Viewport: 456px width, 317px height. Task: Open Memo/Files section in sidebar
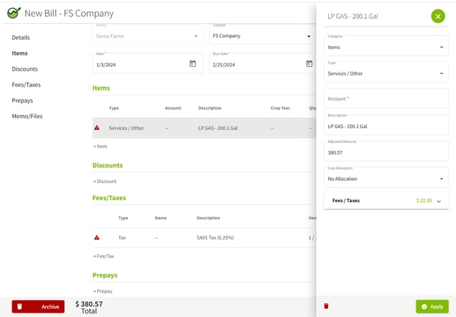pos(27,116)
